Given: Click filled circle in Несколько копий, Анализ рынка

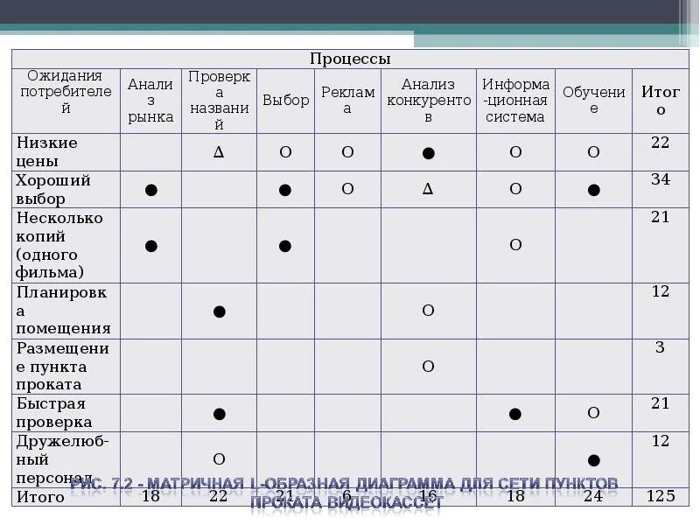Looking at the screenshot, I should pos(151,246).
